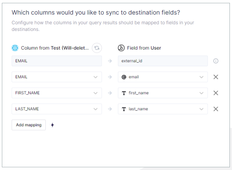
Task: Click arrow between EMAIL and email field
Action: (x=110, y=77)
